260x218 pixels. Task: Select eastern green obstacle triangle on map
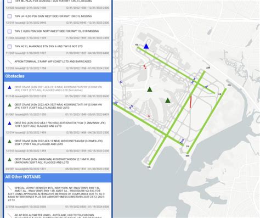click(168, 100)
